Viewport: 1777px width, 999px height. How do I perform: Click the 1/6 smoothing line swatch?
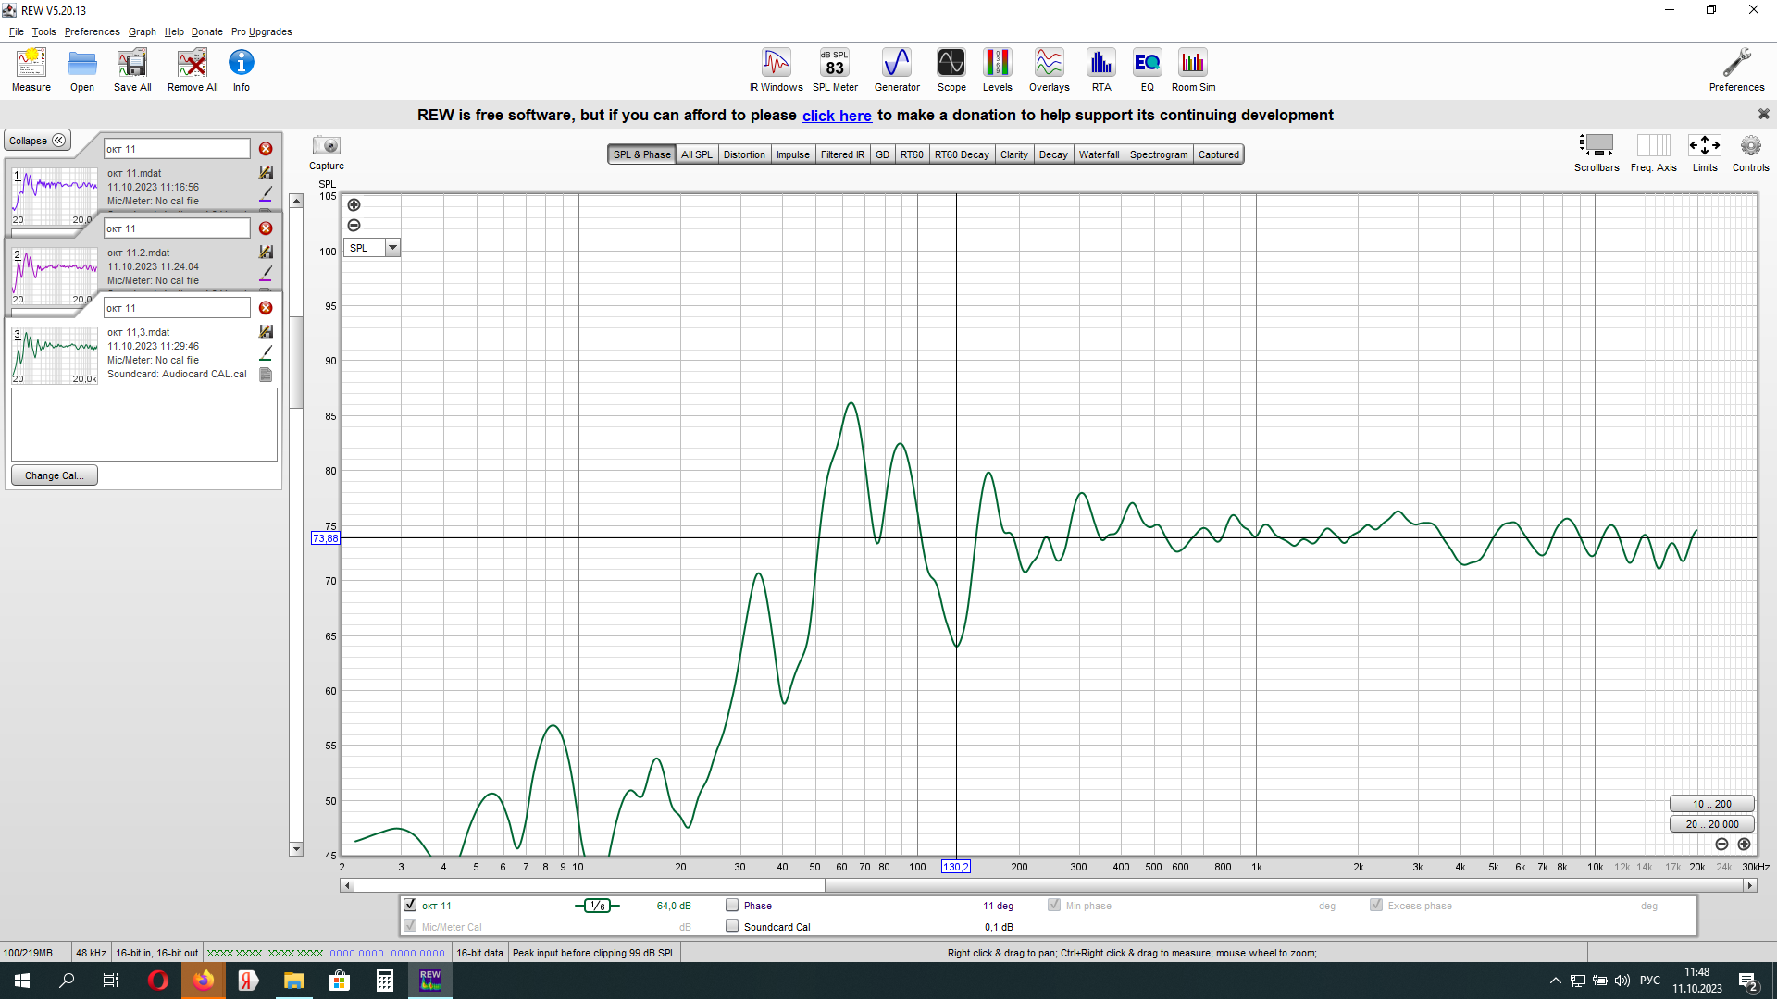(597, 906)
